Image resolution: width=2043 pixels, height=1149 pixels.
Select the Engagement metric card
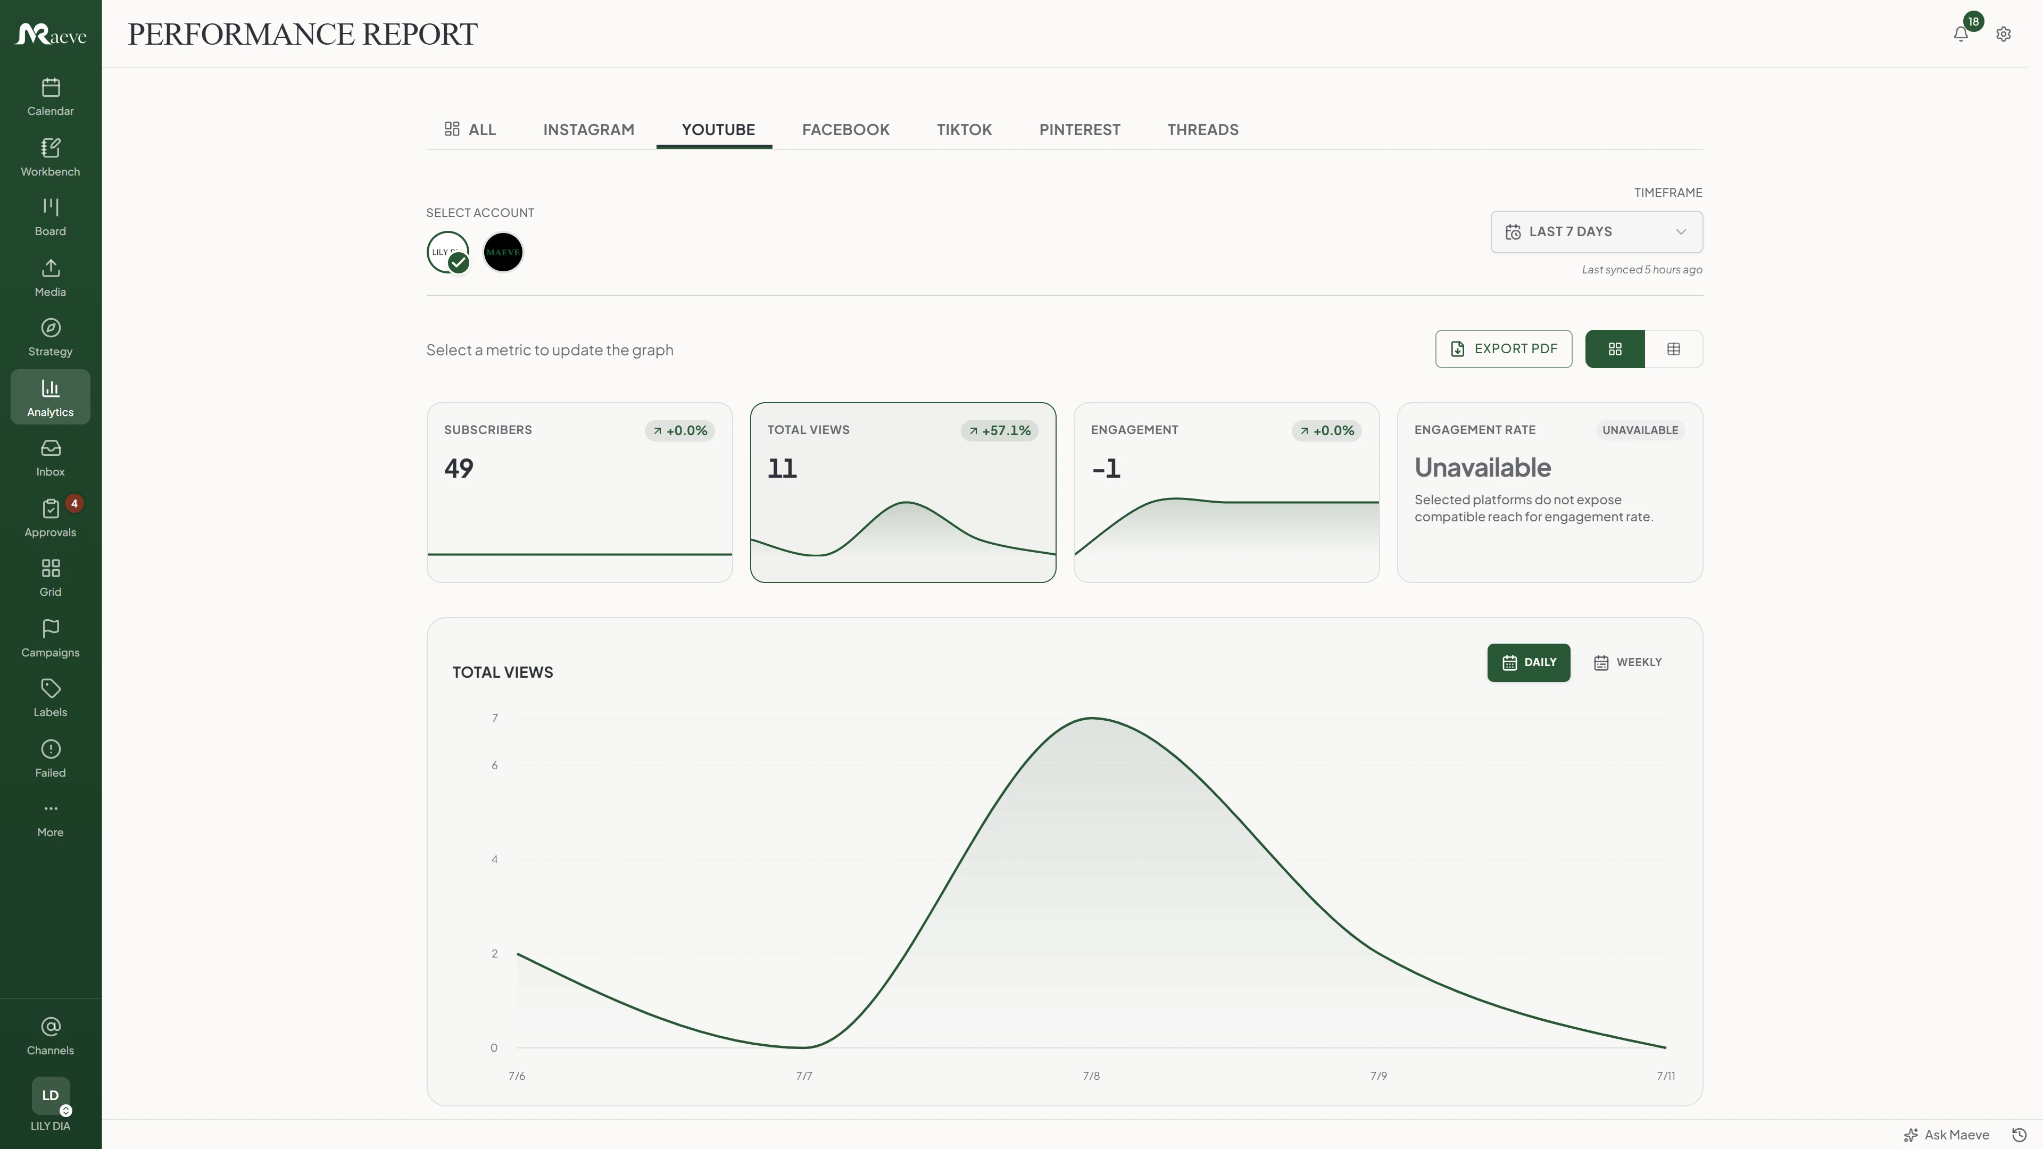1227,493
